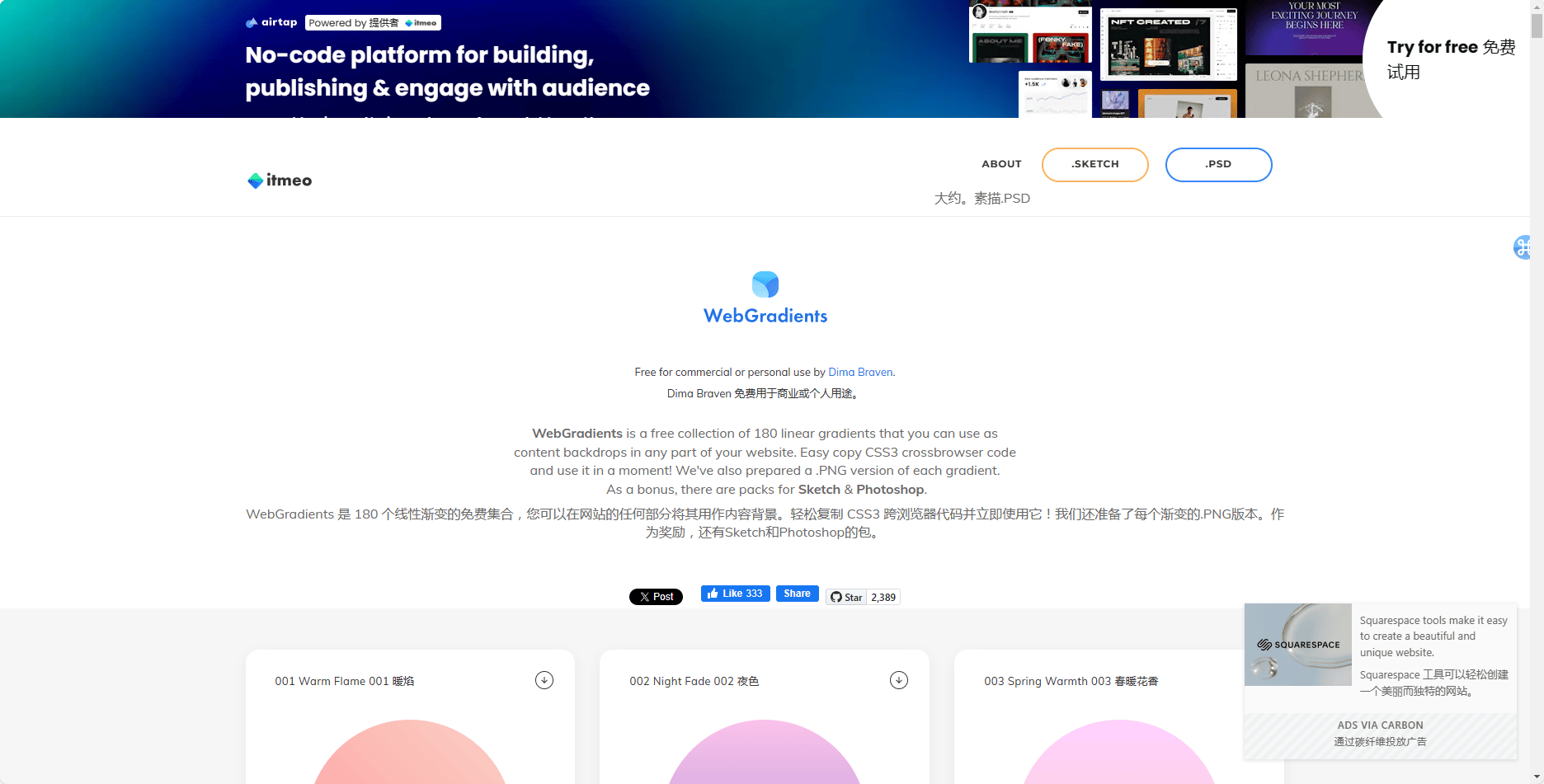
Task: Like the page on Facebook
Action: (736, 594)
